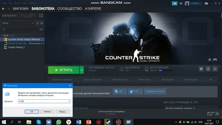Recommend the game with Да button
This screenshot has width=222, height=125.
[x=120, y=91]
